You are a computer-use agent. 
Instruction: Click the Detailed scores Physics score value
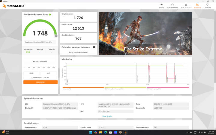point(115,127)
